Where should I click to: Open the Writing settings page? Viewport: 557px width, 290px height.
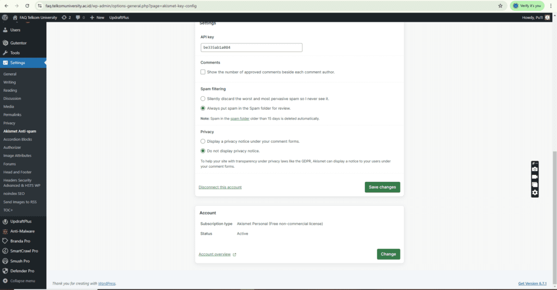10,82
